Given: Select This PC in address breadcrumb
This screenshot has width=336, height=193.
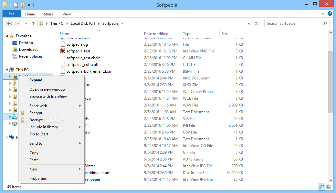Looking at the screenshot, I should click(x=57, y=23).
